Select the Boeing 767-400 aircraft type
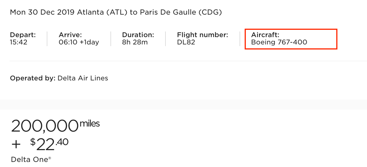Screen dimensions: 367x167 [279, 42]
